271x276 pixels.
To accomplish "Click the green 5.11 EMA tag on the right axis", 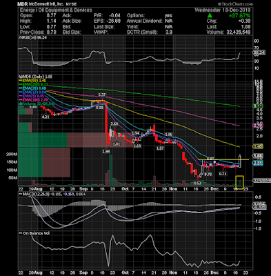I will (x=258, y=106).
